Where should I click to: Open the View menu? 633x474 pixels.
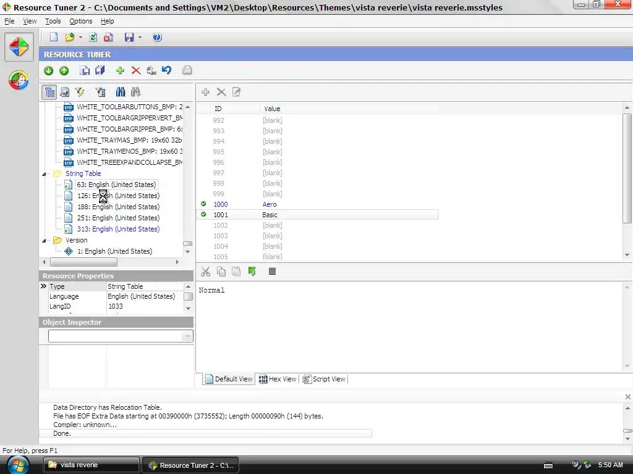30,21
